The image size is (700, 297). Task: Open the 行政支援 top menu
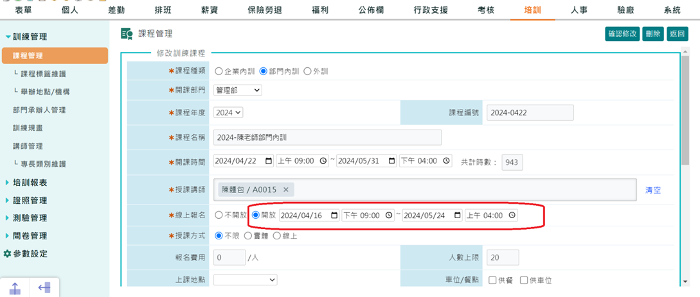coord(429,10)
